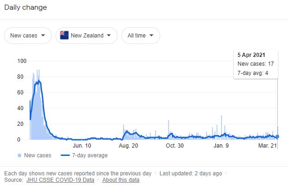Click the peak of the 7-day average line
The width and height of the screenshot is (288, 186).
pos(38,81)
